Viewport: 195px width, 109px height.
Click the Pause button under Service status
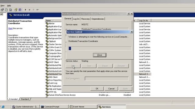click(105, 66)
